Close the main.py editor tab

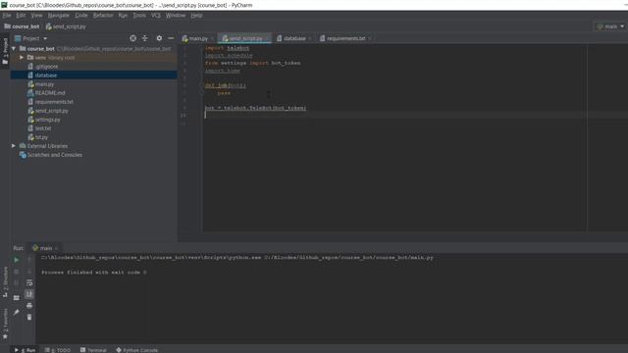212,38
